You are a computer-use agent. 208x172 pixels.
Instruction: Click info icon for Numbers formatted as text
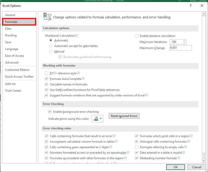click(x=128, y=152)
